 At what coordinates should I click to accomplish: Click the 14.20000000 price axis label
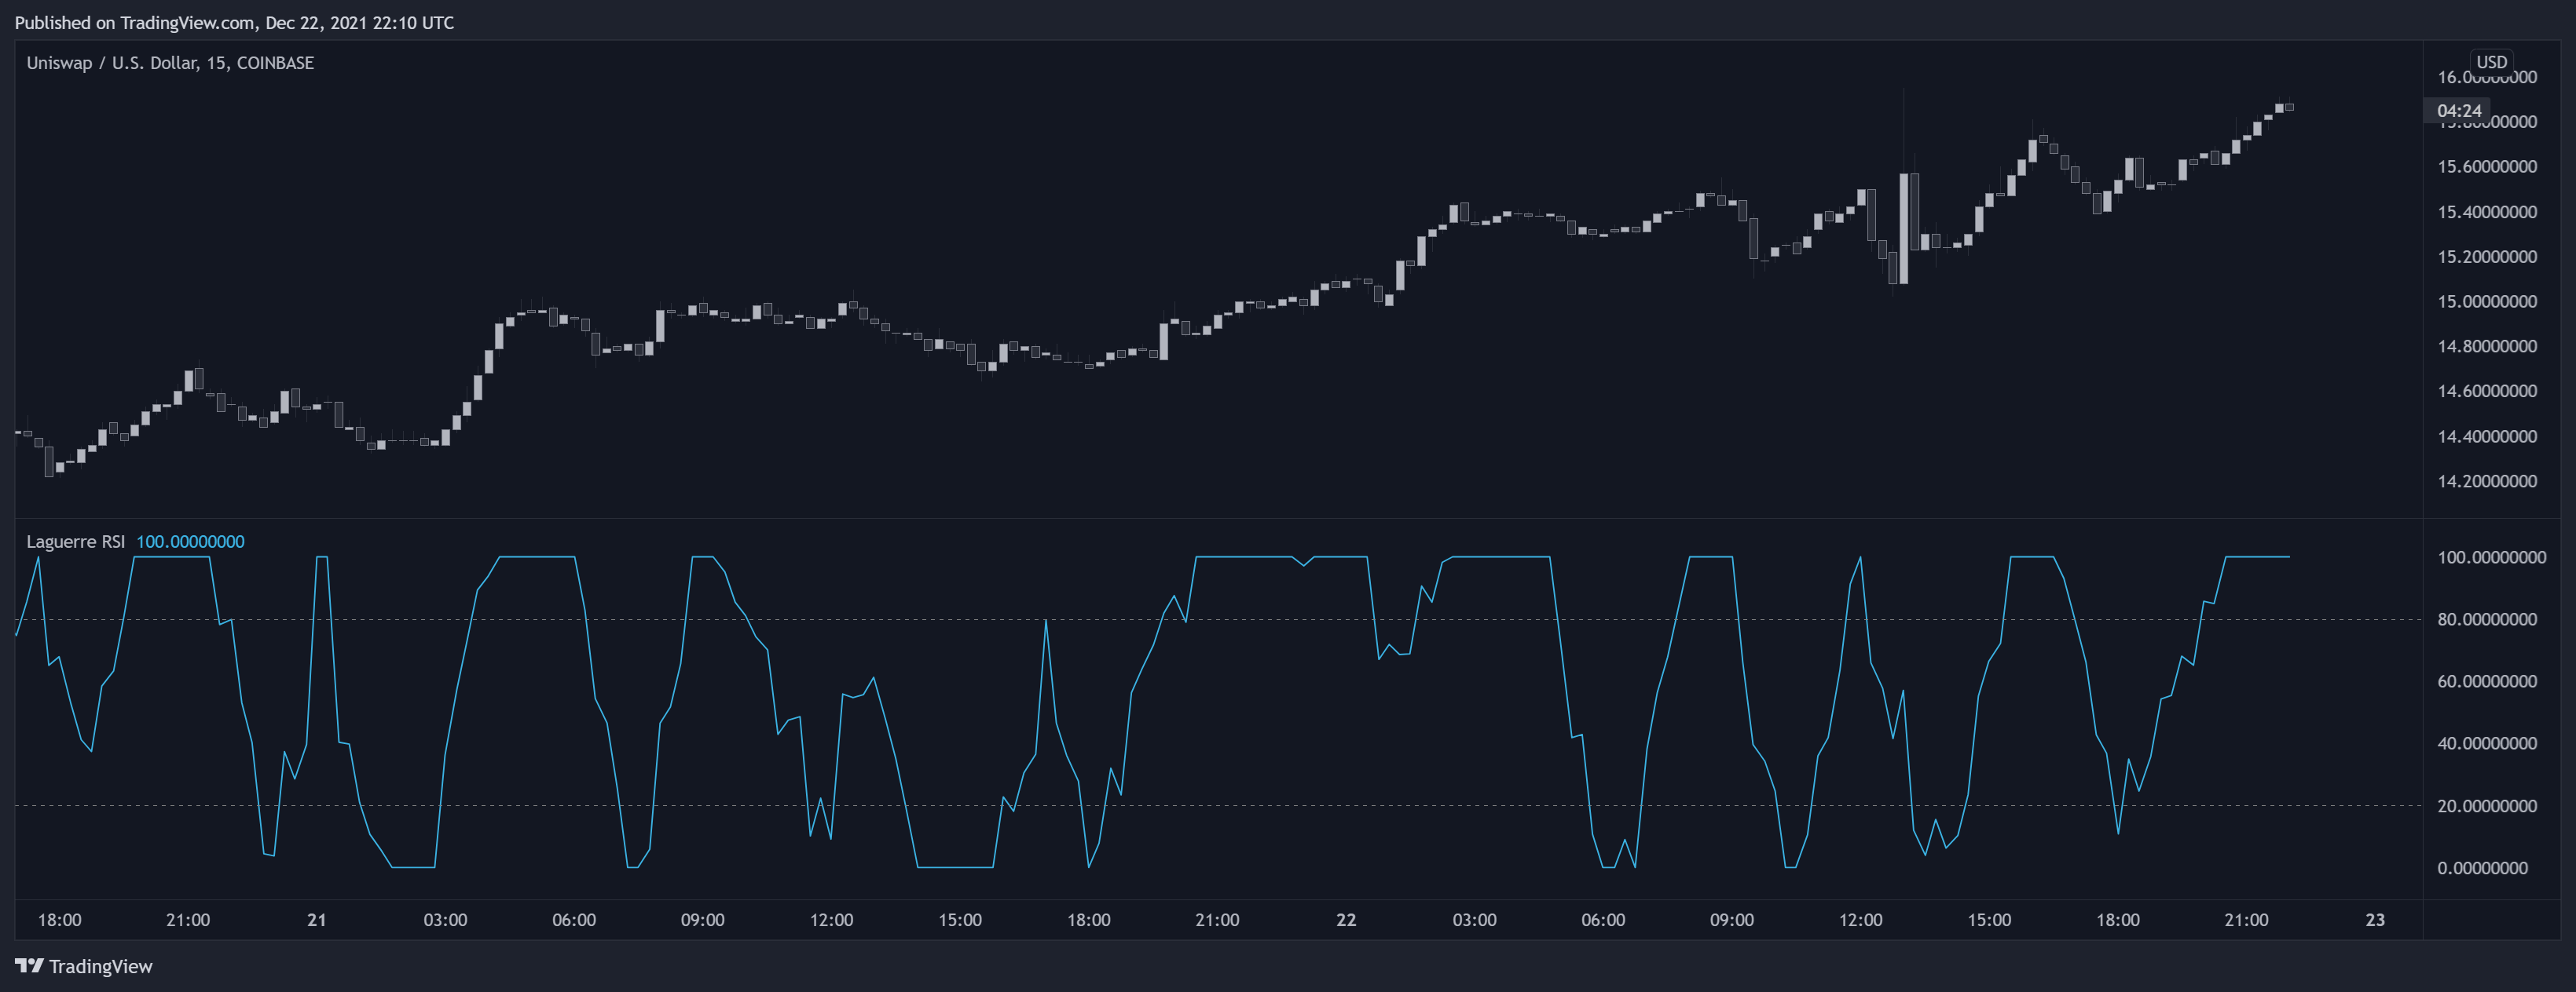[2486, 482]
